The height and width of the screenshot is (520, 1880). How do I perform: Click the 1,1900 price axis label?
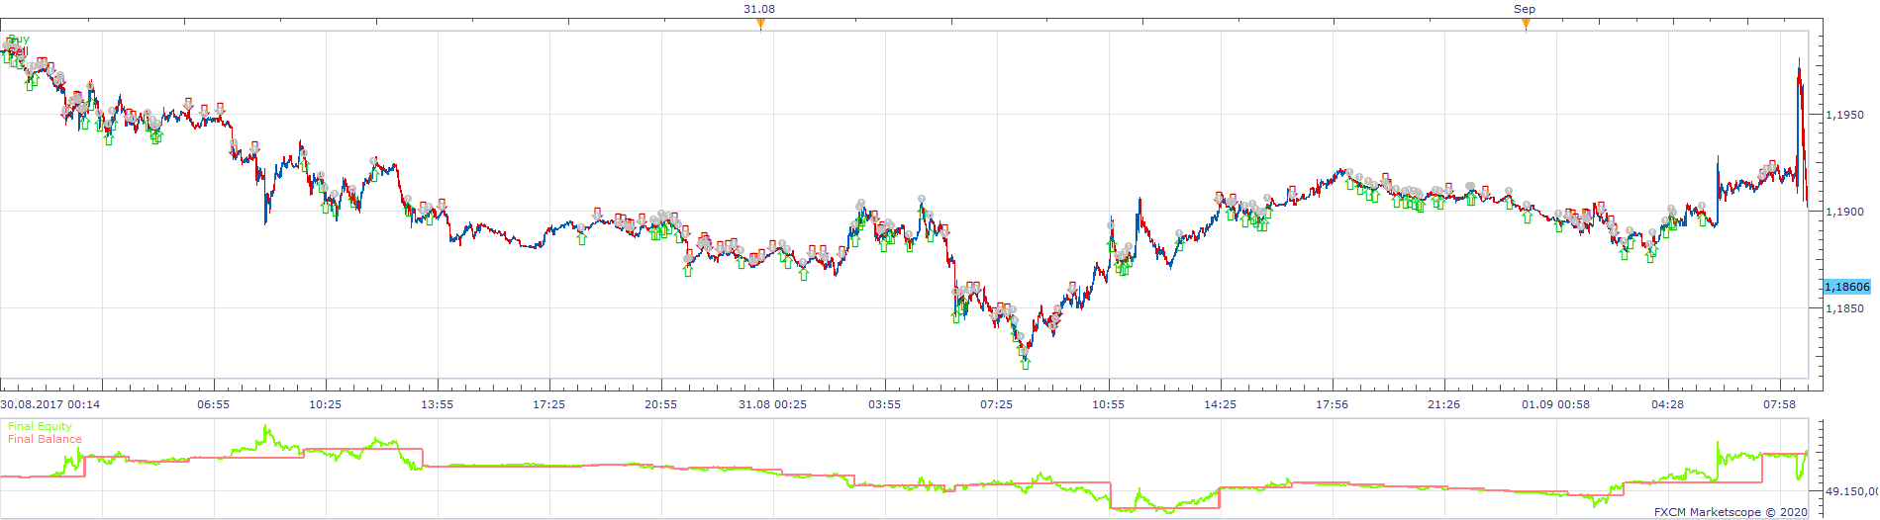coord(1844,212)
